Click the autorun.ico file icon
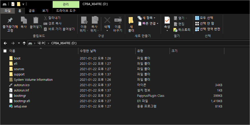This screenshot has height=125, width=250. click(11, 85)
